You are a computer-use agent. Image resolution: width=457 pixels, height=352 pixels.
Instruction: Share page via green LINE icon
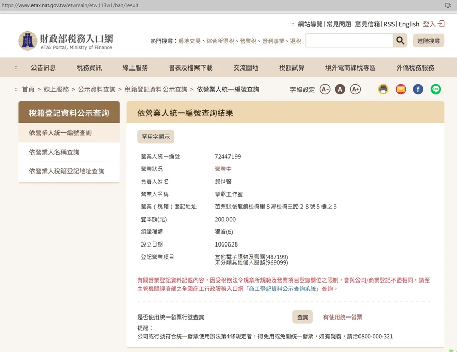pos(436,89)
